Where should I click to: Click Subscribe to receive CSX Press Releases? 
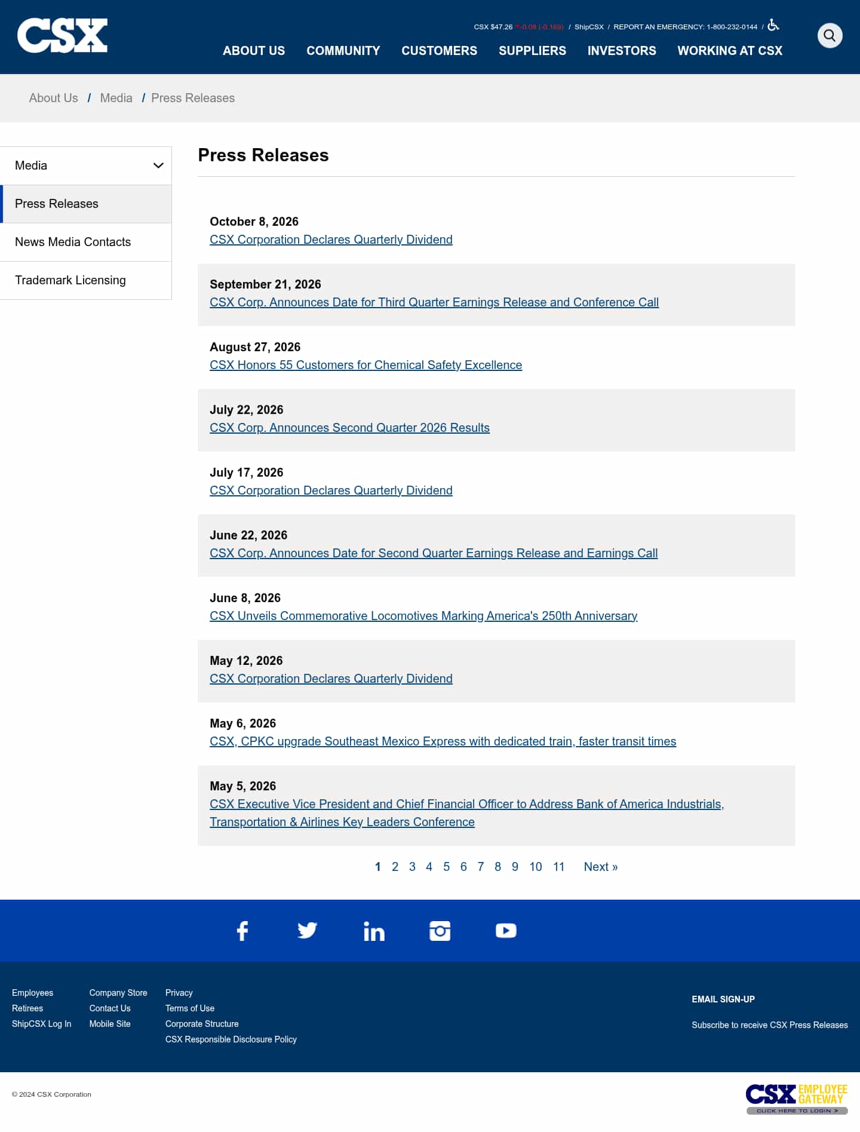[x=770, y=1025]
